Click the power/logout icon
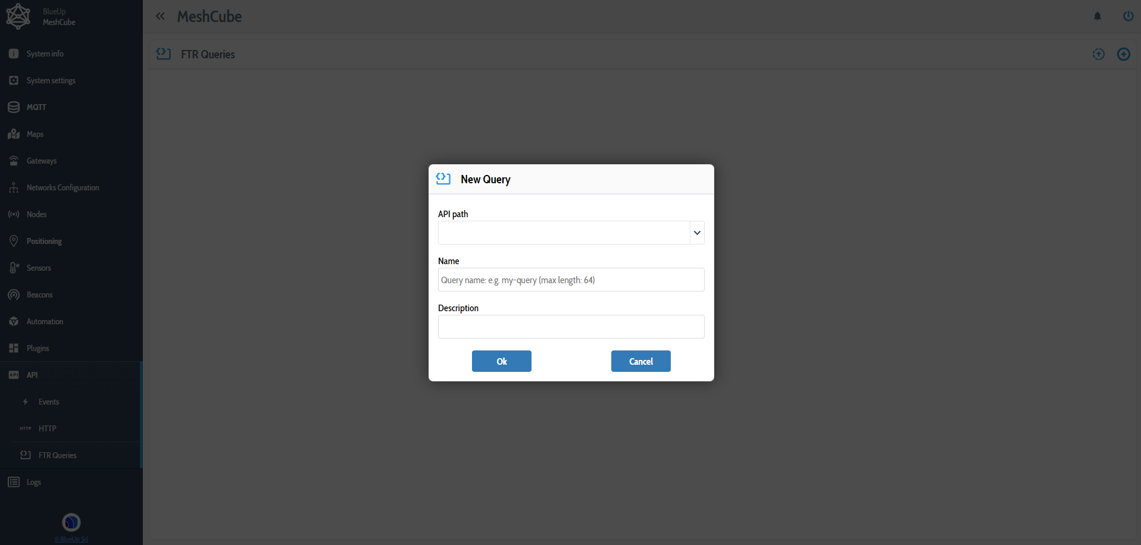The height and width of the screenshot is (545, 1141). point(1128,16)
